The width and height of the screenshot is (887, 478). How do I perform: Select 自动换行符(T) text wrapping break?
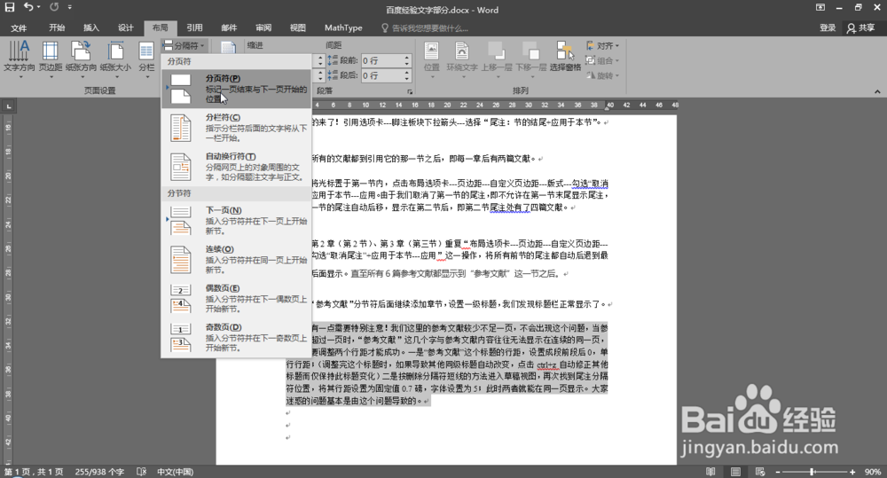(x=237, y=167)
